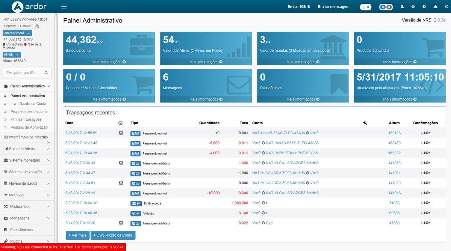Screen dimensions: 451x251
Task: Open the help question-mark icon
Action: coord(424,7)
